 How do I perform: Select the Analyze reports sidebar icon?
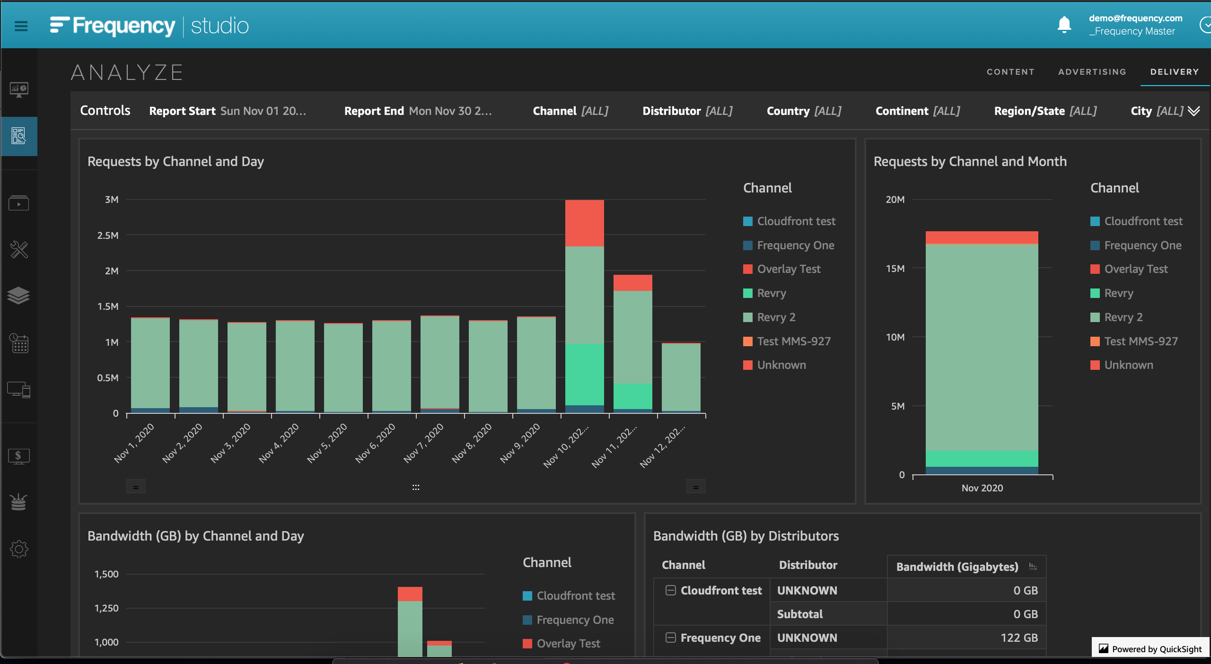[x=19, y=136]
